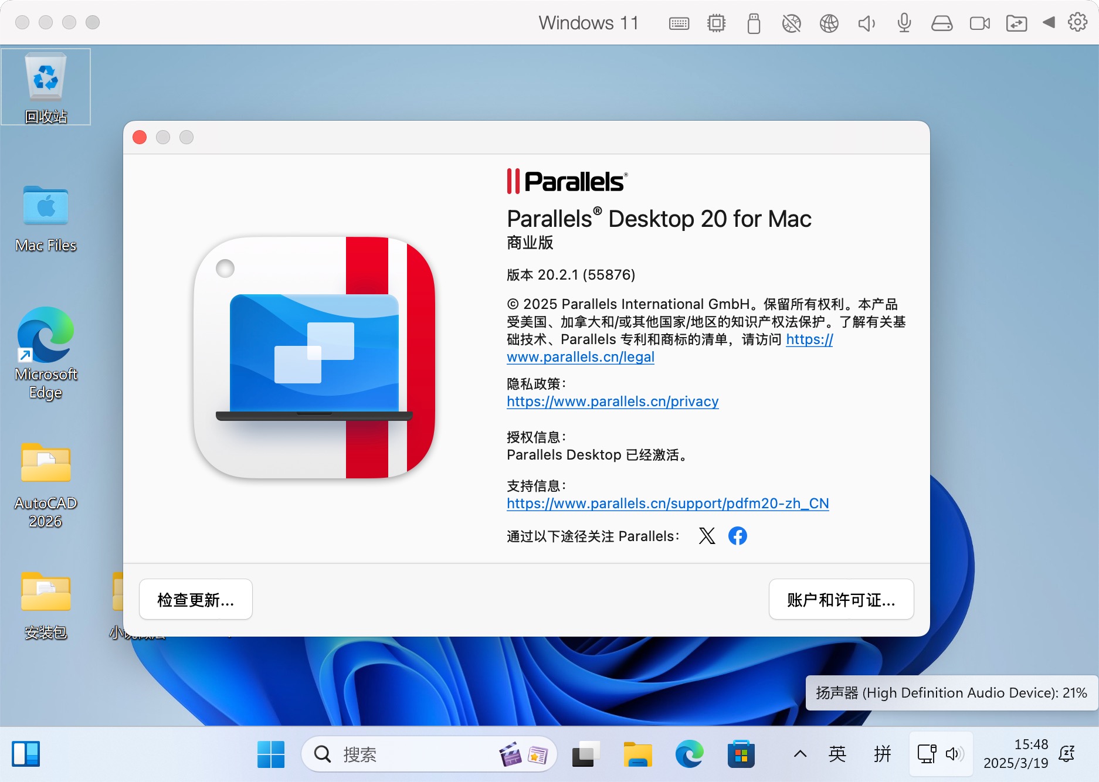
Task: Open the Windows Start menu
Action: 270,754
